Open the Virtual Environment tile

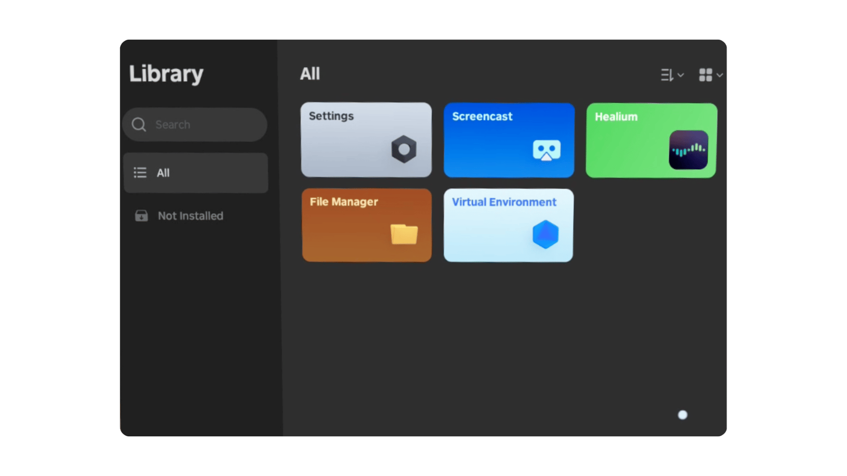pyautogui.click(x=508, y=225)
